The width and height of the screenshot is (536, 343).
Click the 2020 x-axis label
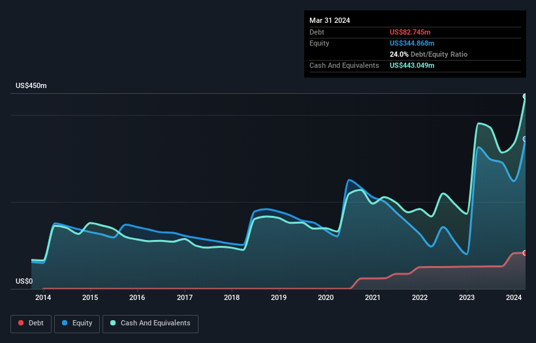[326, 298]
